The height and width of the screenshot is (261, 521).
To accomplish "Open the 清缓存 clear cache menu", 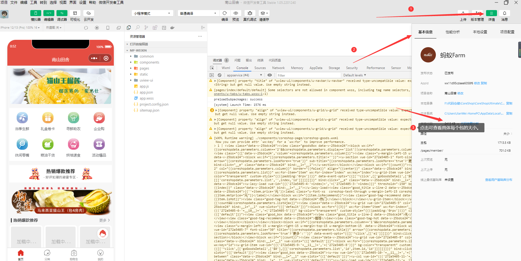I will (x=264, y=13).
